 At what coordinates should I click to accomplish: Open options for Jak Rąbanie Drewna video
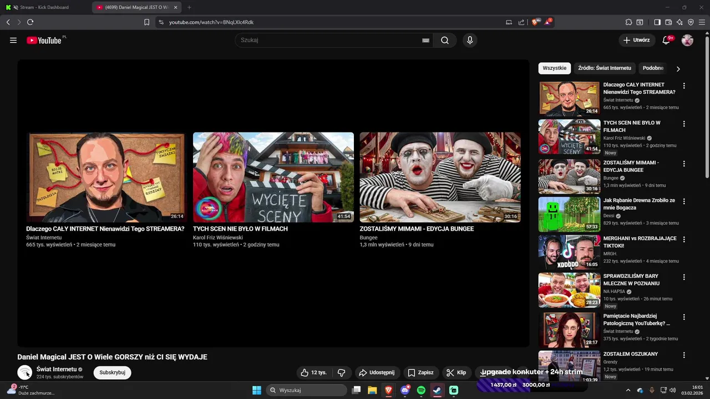click(x=684, y=201)
